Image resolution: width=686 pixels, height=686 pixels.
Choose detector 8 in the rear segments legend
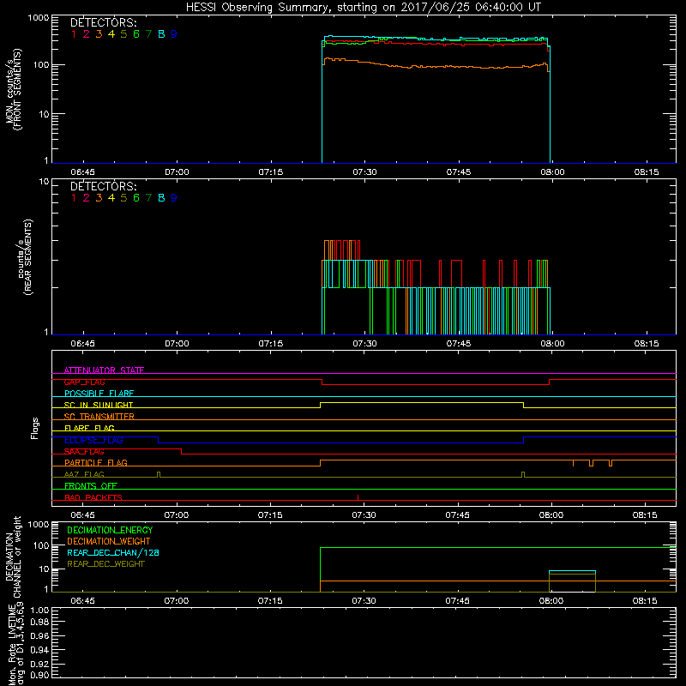click(x=161, y=198)
